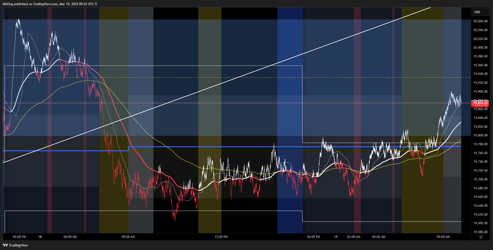Viewport: 493px width, 250px height.
Task: Click the 20,000.00 price axis label
Action: (480, 48)
